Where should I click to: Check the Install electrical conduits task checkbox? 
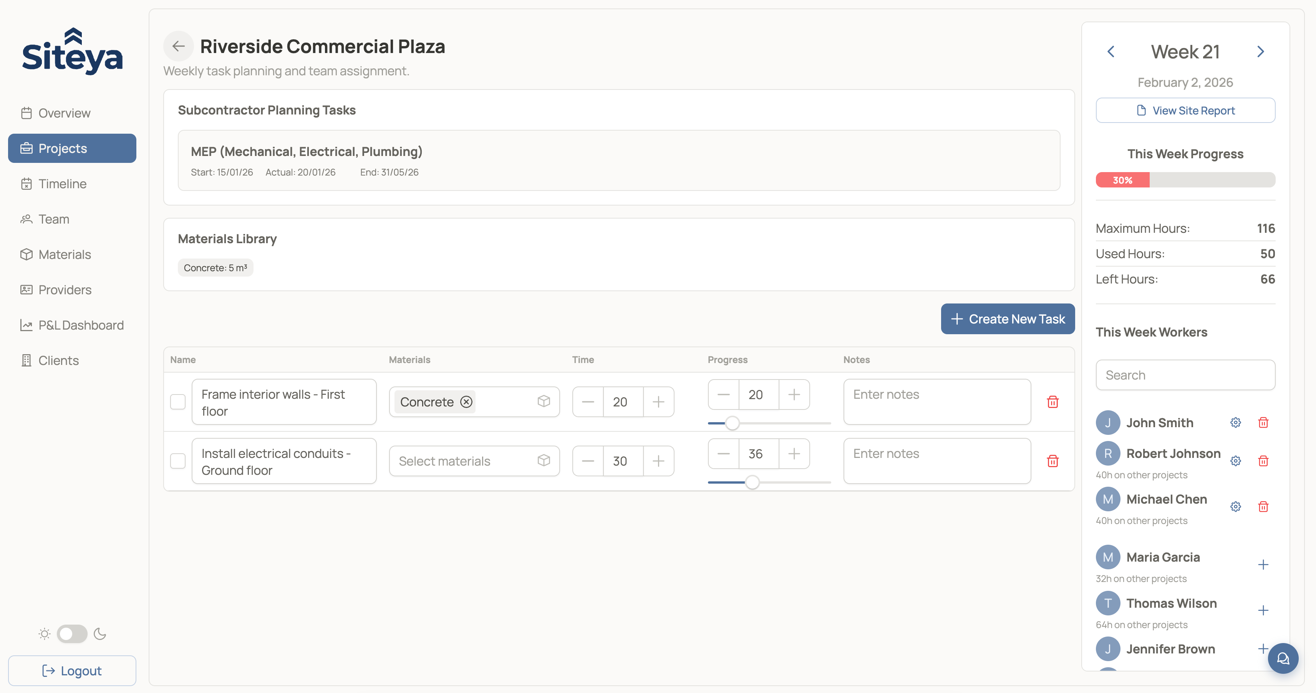pyautogui.click(x=178, y=461)
